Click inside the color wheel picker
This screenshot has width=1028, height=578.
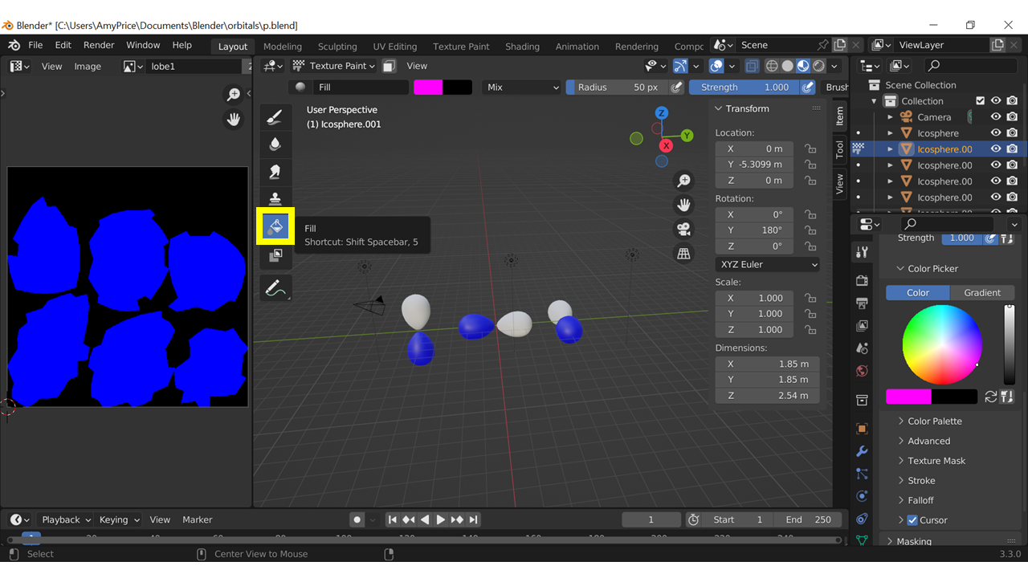pyautogui.click(x=941, y=344)
